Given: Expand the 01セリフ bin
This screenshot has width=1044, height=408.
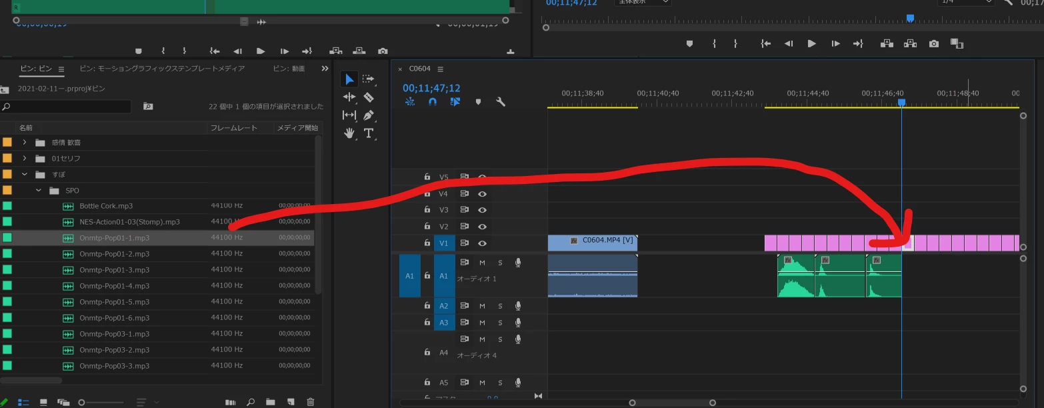Looking at the screenshot, I should click(x=25, y=158).
